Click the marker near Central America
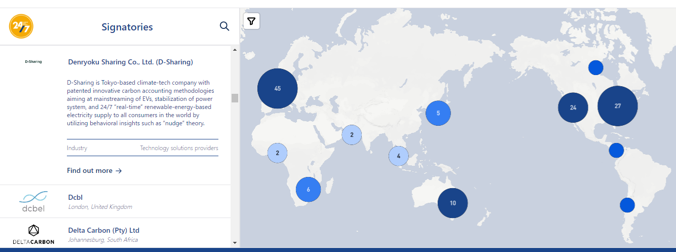Image resolution: width=676 pixels, height=252 pixels. [x=616, y=150]
